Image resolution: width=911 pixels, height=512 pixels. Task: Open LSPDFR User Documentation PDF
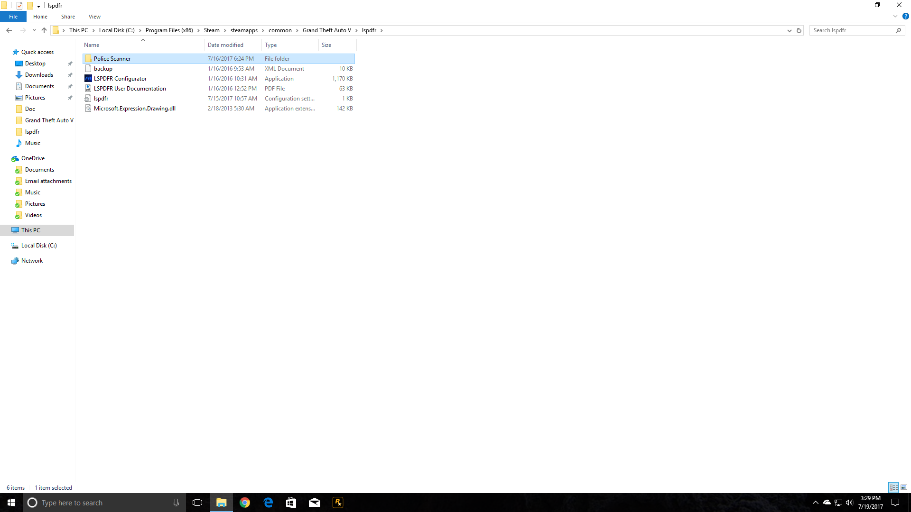pos(130,89)
